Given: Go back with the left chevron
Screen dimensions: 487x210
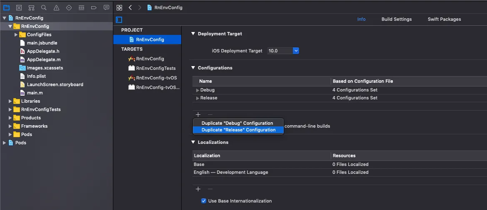Looking at the screenshot, I should point(130,7).
